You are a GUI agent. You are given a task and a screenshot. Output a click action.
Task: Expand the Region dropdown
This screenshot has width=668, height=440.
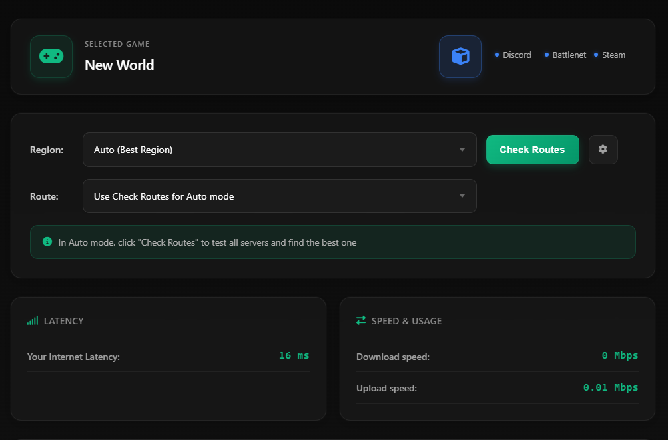tap(280, 150)
